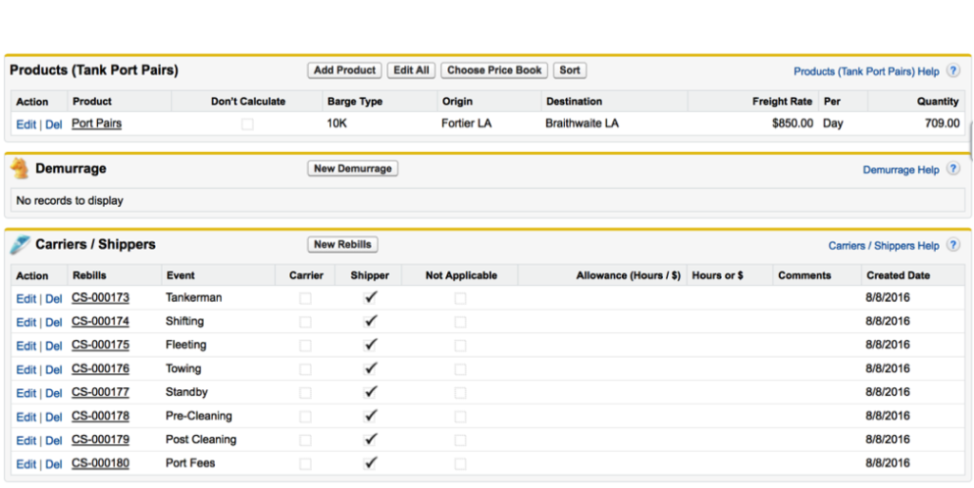Open rebill record CS-000175
This screenshot has height=488, width=974.
[x=100, y=346]
